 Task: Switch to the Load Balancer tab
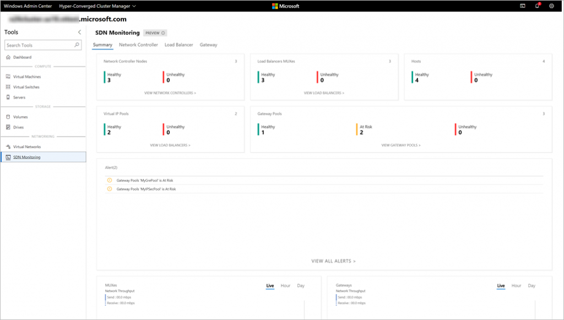(179, 45)
